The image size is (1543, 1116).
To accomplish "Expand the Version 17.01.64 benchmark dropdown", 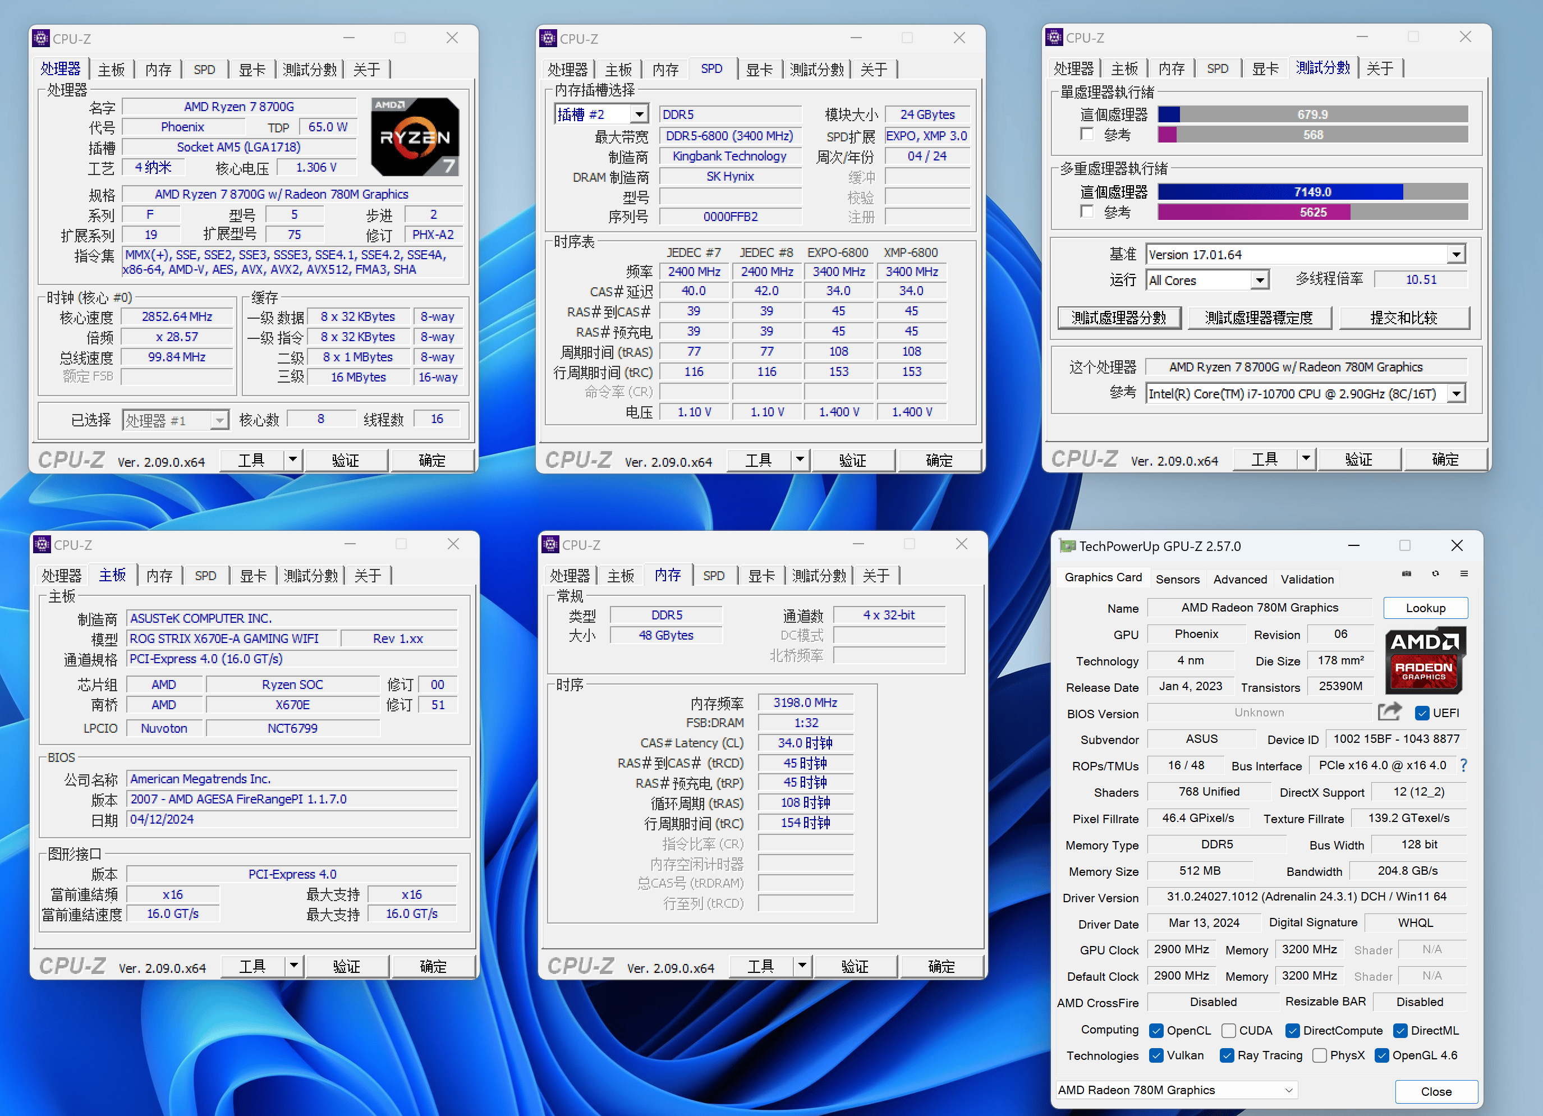I will pyautogui.click(x=1455, y=255).
